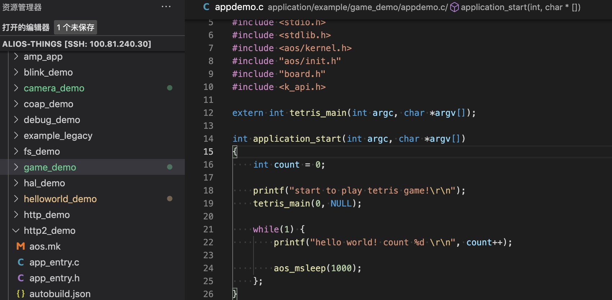The height and width of the screenshot is (300, 612).
Task: Collapse the http2_demo folder chevron
Action: point(16,231)
